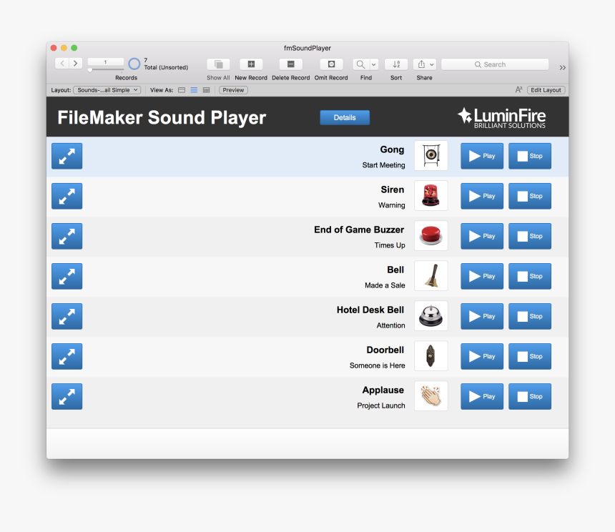Image resolution: width=615 pixels, height=532 pixels.
Task: Click the Doorbell thumbnail image
Action: click(431, 356)
